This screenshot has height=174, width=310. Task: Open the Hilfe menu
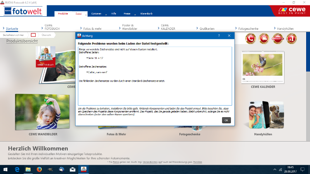coord(114,14)
